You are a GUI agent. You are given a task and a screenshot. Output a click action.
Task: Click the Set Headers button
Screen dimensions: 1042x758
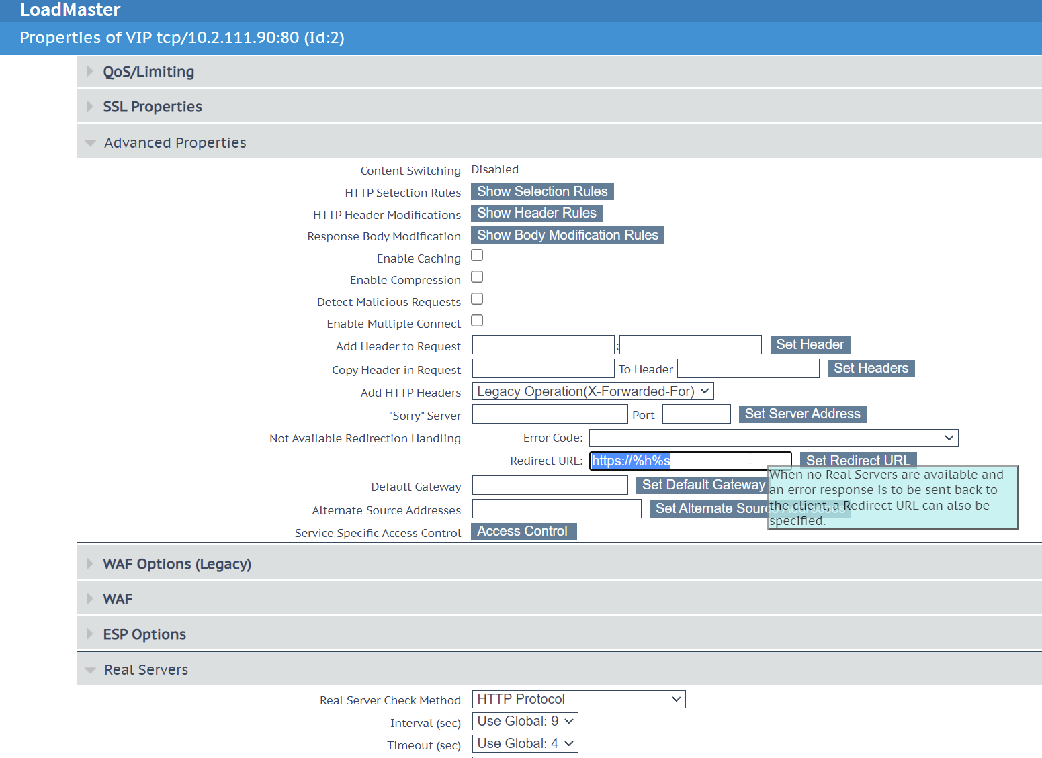coord(871,368)
